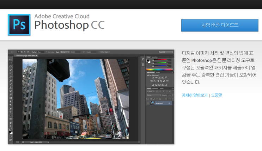Select the Horizontal Type tool
Image resolution: width=262 pixels, height=151 pixels.
click(x=11, y=112)
